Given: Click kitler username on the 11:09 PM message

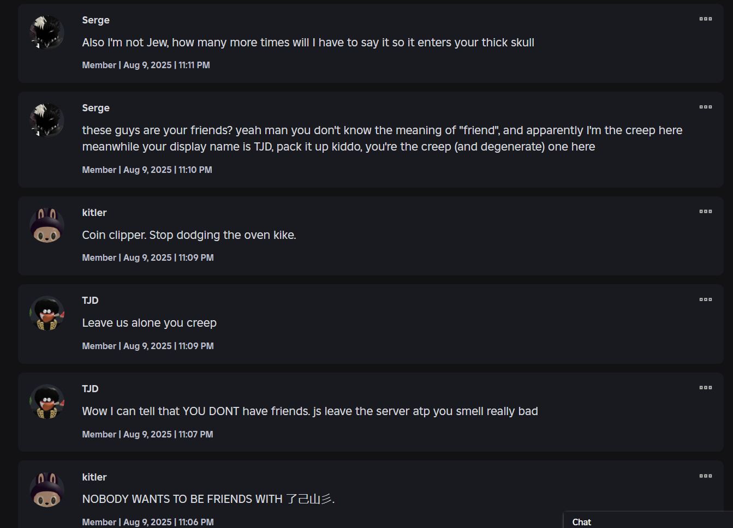Looking at the screenshot, I should (x=94, y=213).
